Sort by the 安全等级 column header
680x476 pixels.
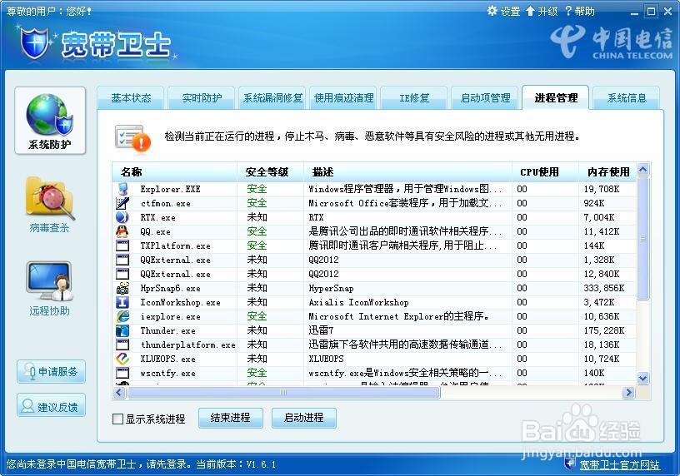click(x=270, y=172)
